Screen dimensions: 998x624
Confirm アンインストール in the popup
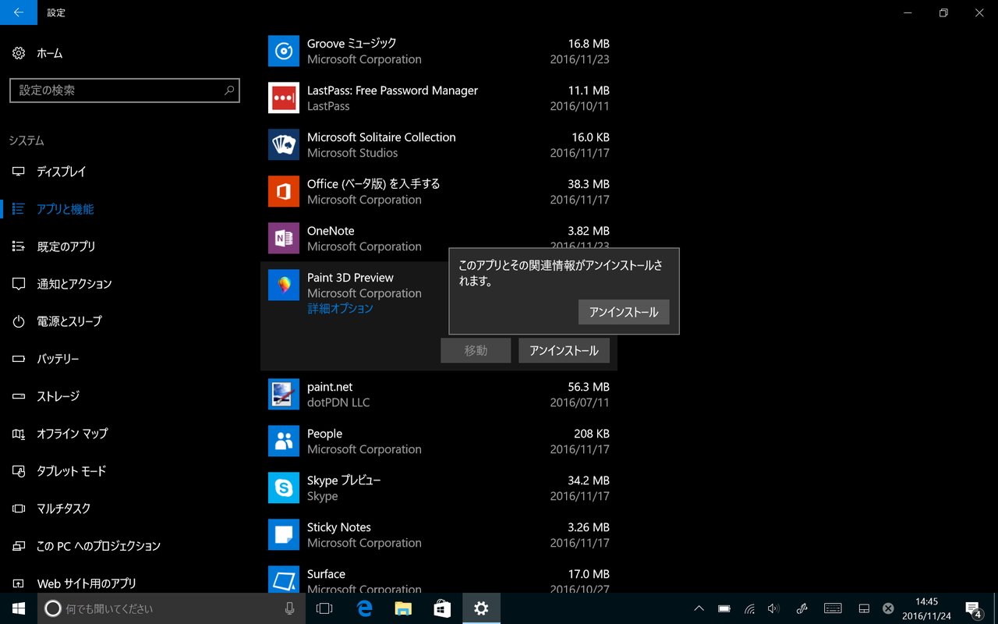point(624,312)
